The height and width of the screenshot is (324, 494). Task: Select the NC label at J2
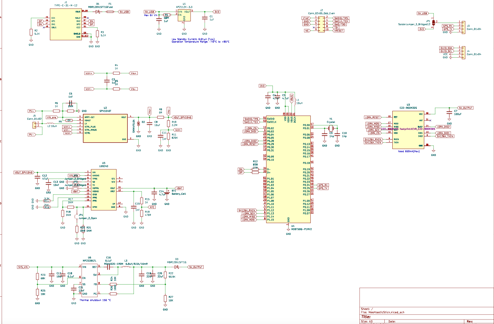pyautogui.click(x=307, y=31)
